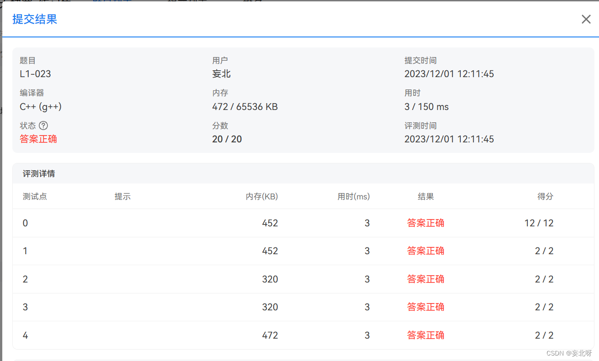The width and height of the screenshot is (599, 361).
Task: Select the 2 / 2 score for test point 3
Action: pyautogui.click(x=544, y=307)
